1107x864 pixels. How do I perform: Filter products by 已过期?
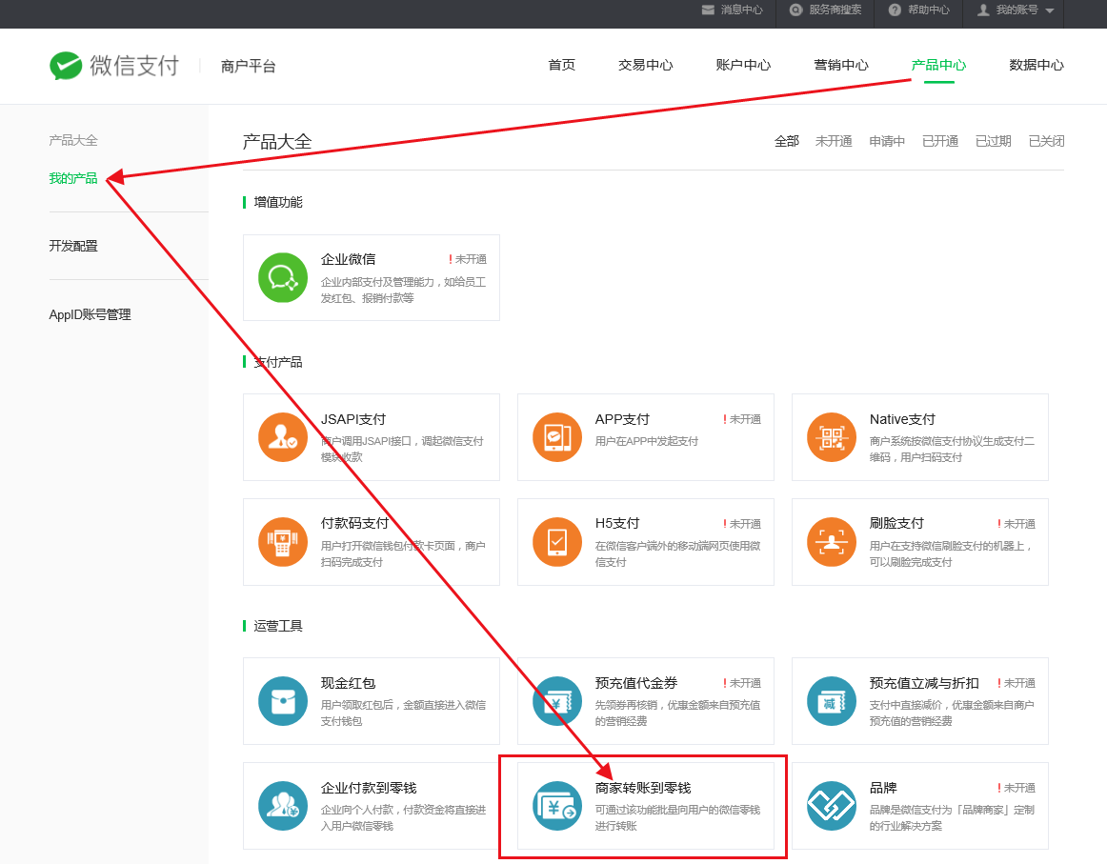(x=994, y=141)
